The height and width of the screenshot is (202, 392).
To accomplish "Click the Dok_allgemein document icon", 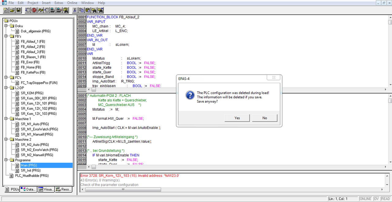I will (x=17, y=31).
